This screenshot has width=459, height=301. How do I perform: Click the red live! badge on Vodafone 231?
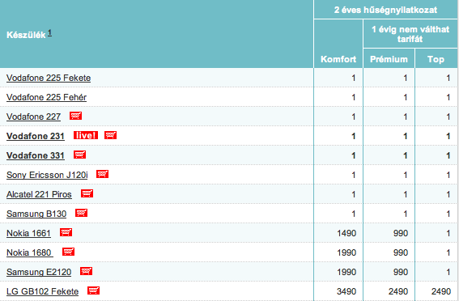click(86, 135)
